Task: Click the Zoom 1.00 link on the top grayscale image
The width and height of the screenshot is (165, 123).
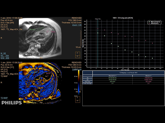Action: (x=77, y=25)
